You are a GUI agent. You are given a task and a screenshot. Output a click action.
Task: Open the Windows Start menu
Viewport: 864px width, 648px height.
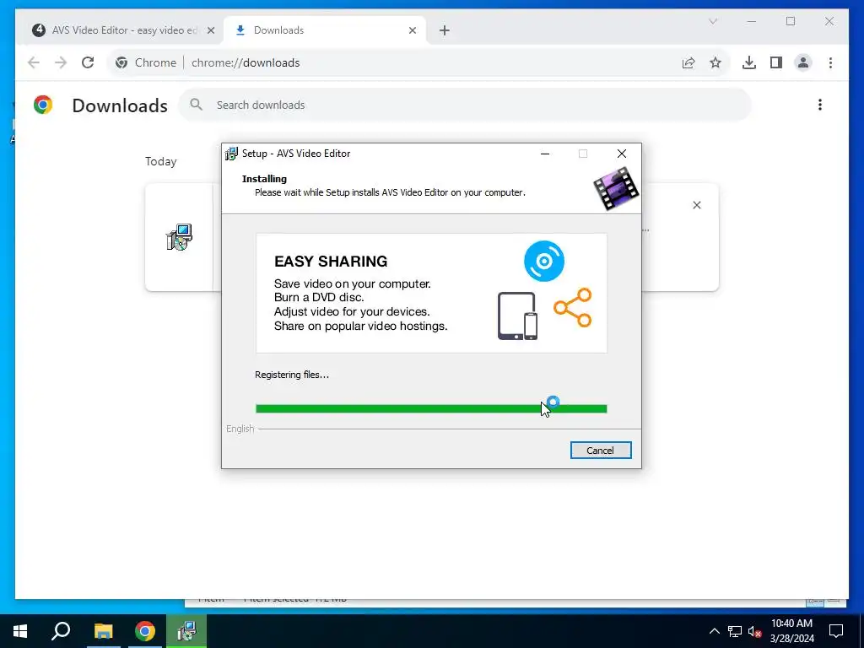coord(20,631)
